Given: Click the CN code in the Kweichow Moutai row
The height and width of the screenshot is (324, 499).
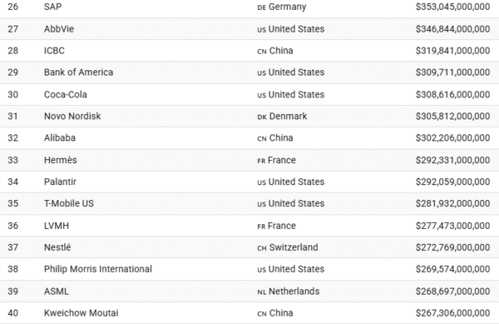Looking at the screenshot, I should (262, 314).
